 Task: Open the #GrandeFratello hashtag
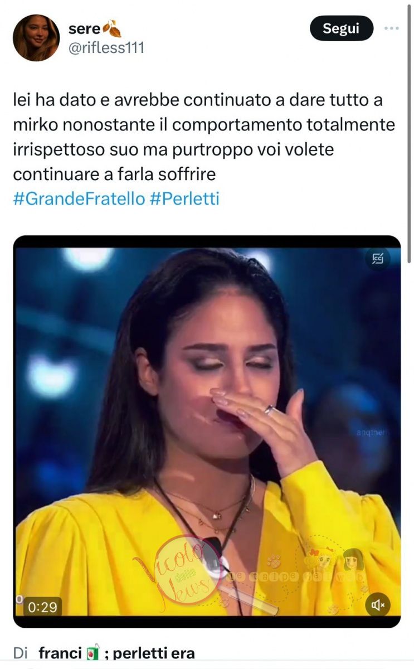[x=79, y=198]
